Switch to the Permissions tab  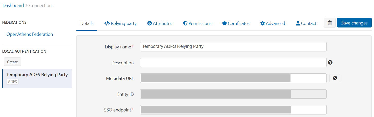[197, 23]
